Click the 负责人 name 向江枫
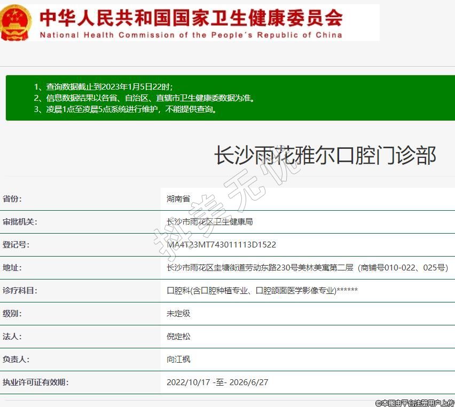The height and width of the screenshot is (407, 455). coord(178,360)
